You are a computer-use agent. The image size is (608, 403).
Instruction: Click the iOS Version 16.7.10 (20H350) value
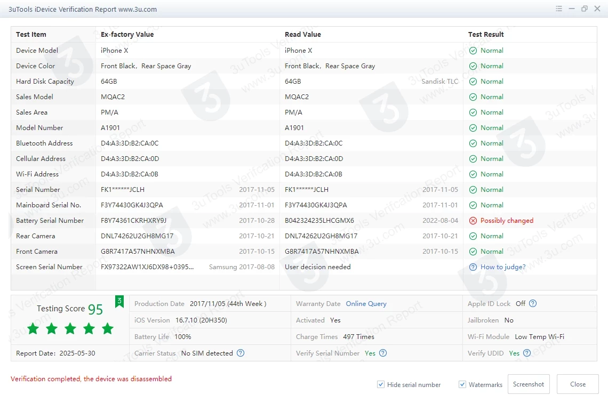[201, 320]
